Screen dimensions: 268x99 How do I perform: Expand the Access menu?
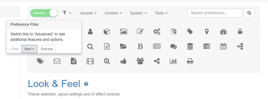pos(88,13)
